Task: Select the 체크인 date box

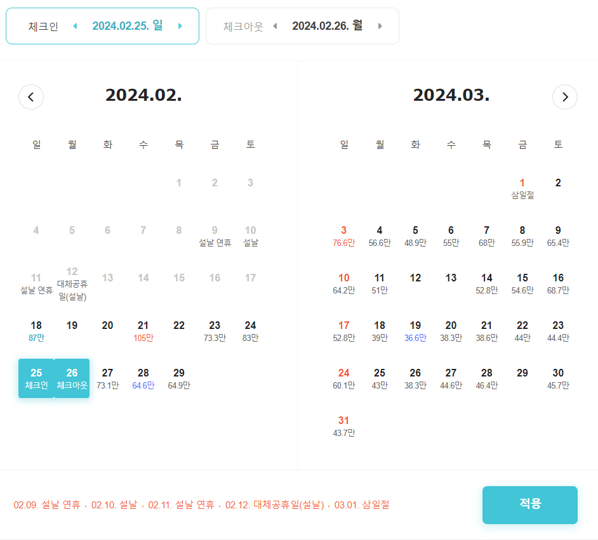Action: 103,26
